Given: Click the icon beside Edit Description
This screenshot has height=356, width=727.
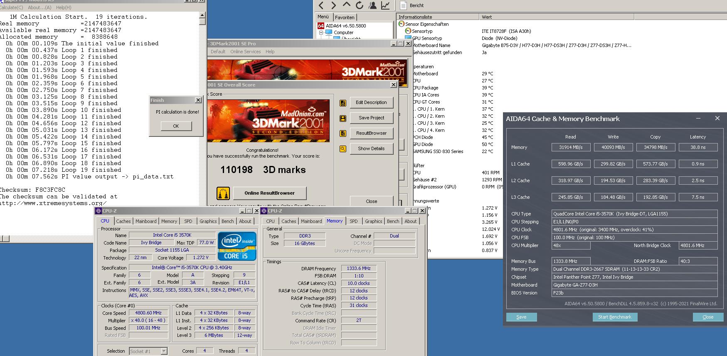Looking at the screenshot, I should coord(343,103).
